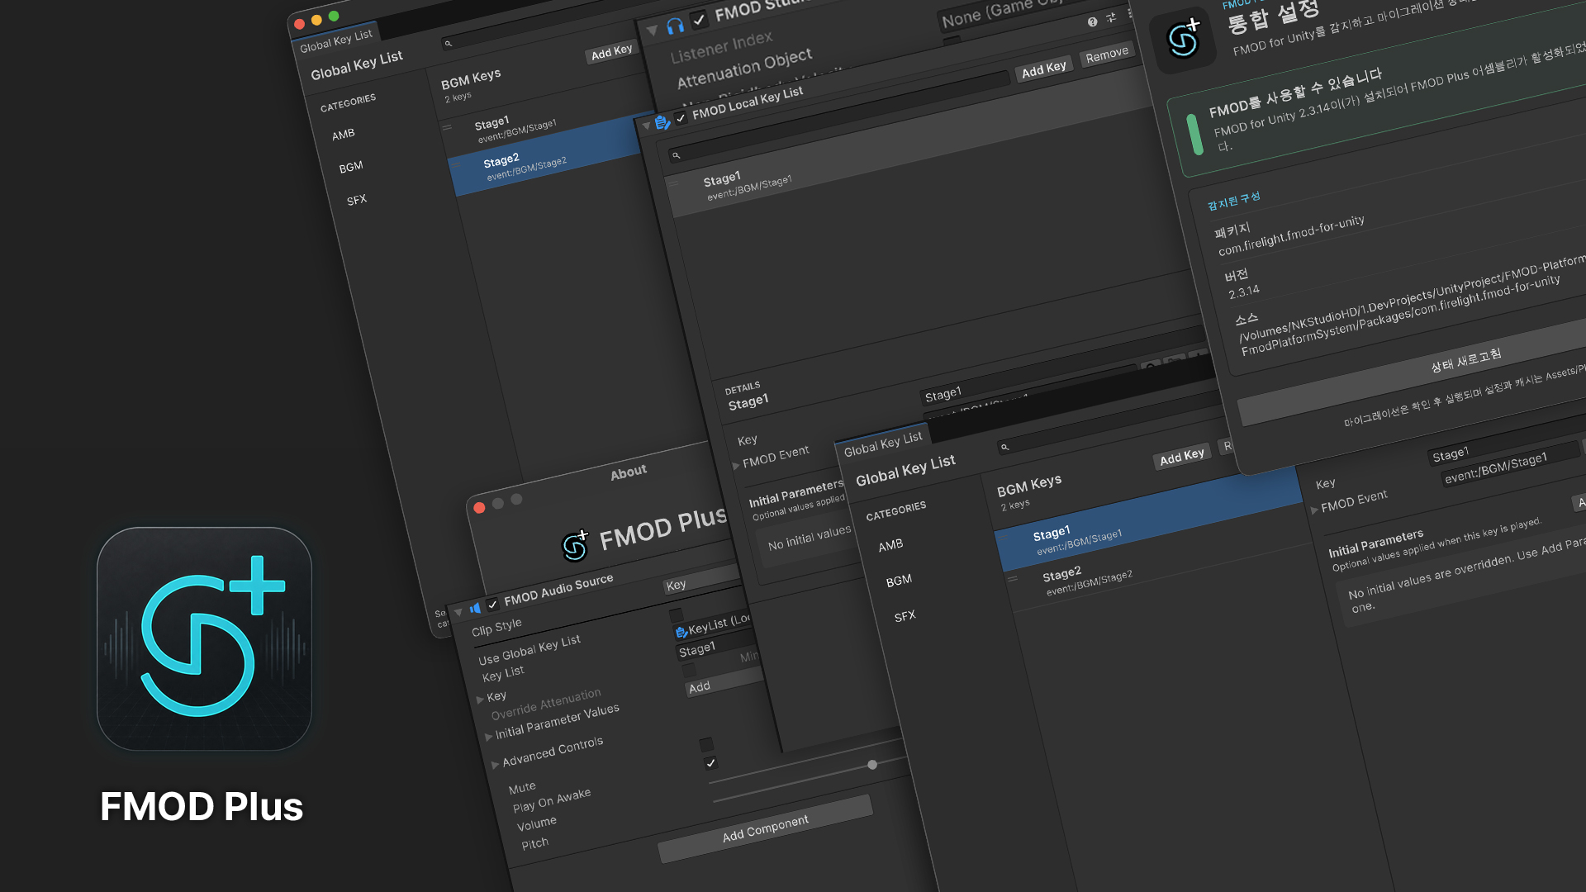Viewport: 1586px width, 892px height.
Task: Click the speaker icon of FMOD Audio Source
Action: click(x=475, y=609)
